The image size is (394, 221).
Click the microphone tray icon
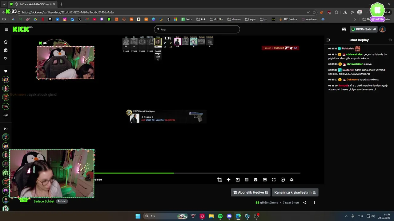click(353, 216)
